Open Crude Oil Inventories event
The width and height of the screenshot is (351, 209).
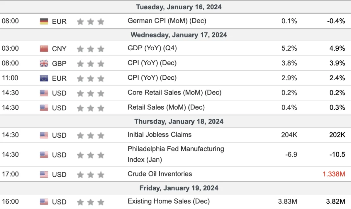pos(160,174)
